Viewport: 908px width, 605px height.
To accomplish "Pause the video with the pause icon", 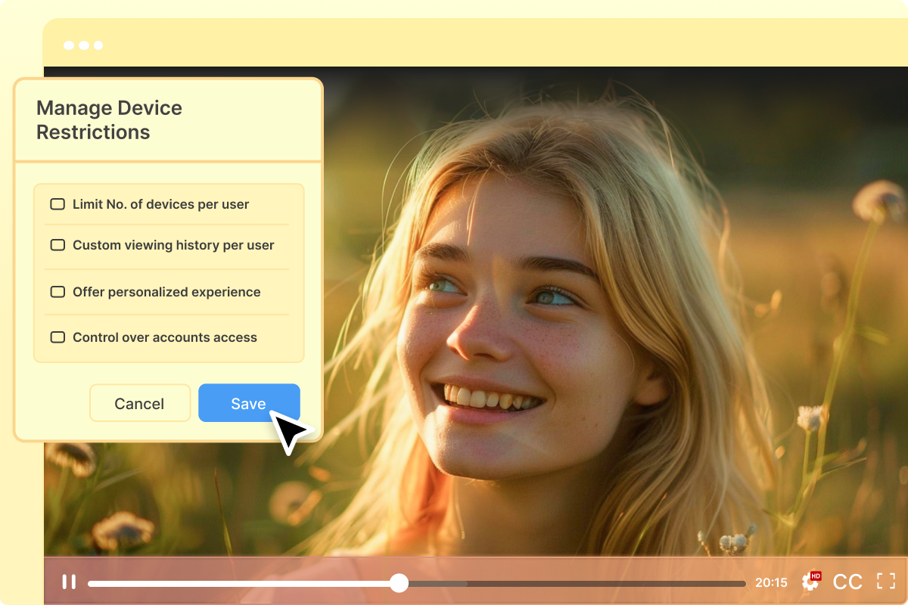I will 69,582.
